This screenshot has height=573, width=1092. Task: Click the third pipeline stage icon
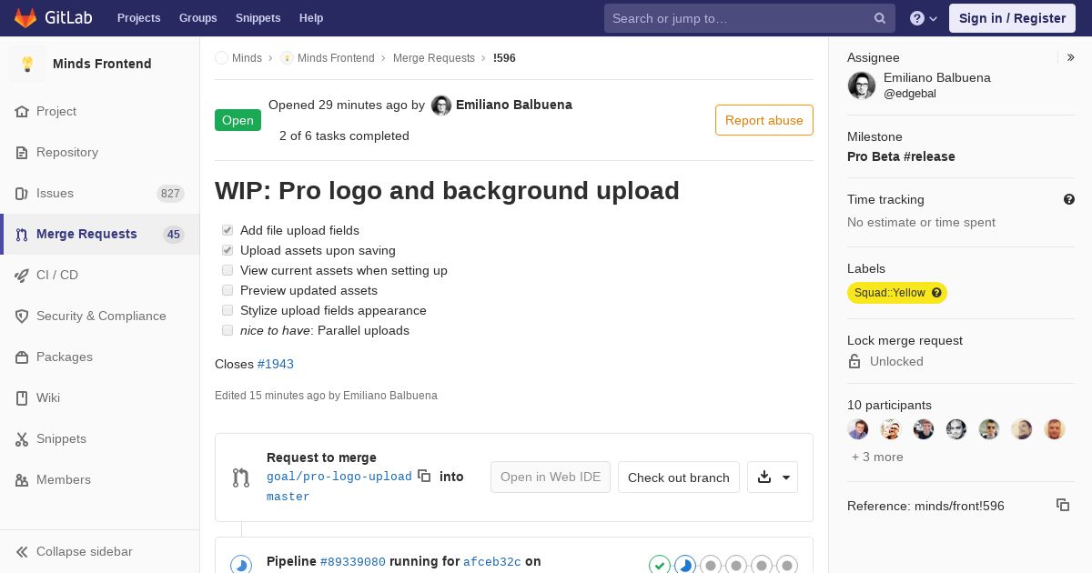coord(711,566)
